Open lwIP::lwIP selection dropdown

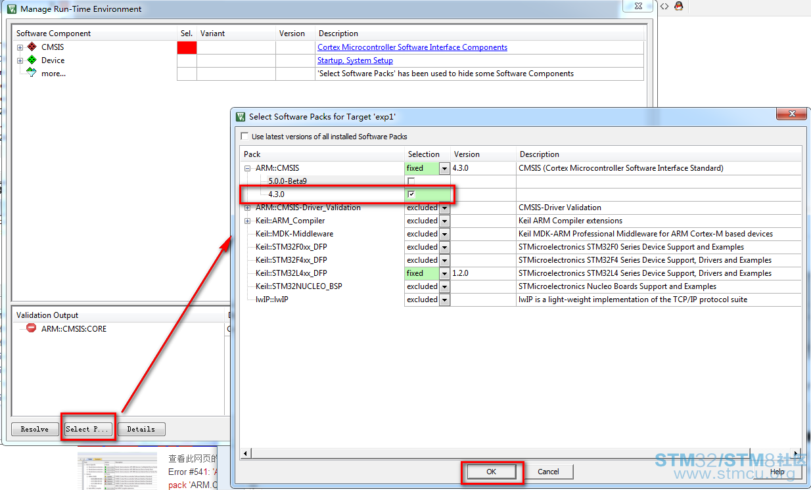[x=445, y=300]
